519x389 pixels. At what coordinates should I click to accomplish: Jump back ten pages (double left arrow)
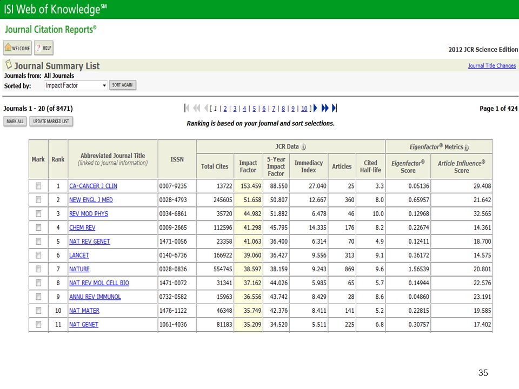[197, 108]
